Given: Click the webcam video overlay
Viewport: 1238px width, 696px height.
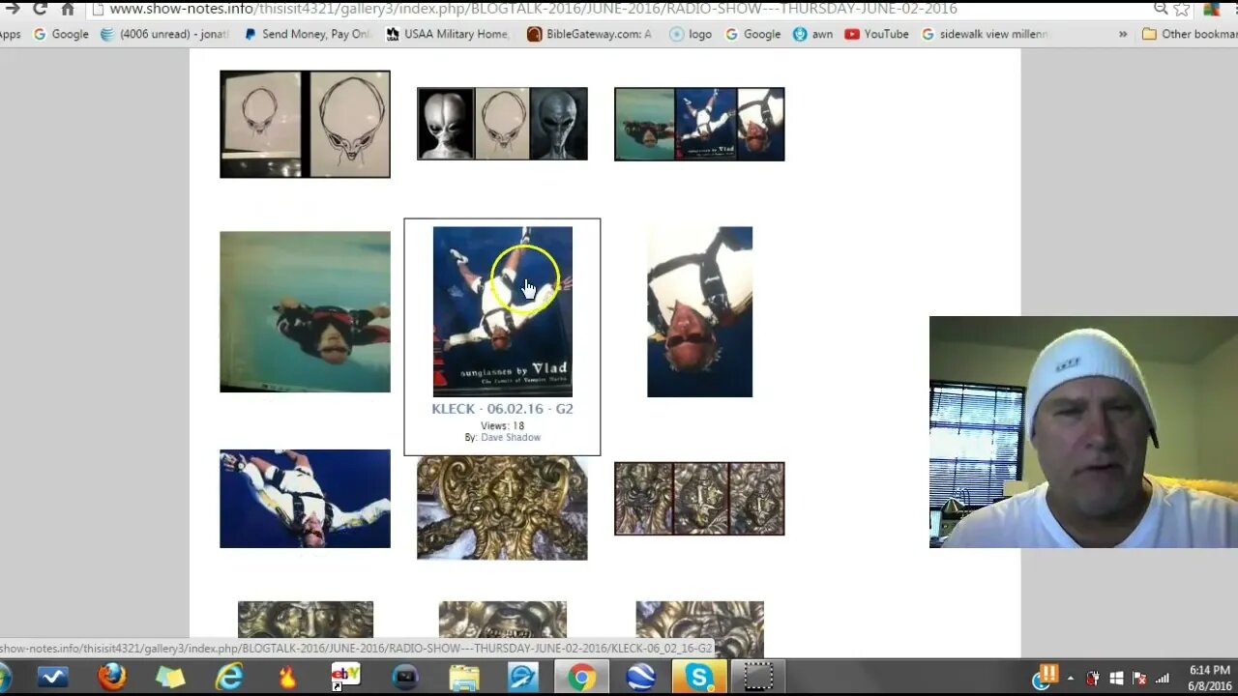Looking at the screenshot, I should [1083, 432].
